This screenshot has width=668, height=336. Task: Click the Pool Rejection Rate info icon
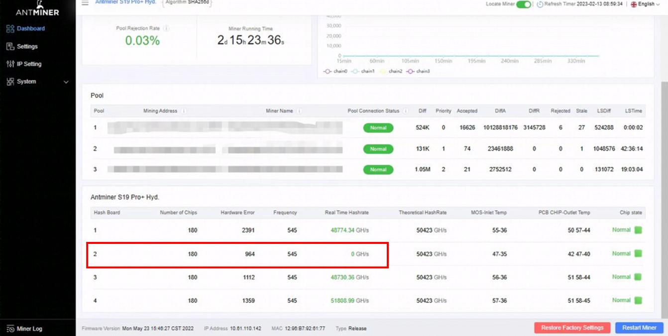click(x=166, y=28)
